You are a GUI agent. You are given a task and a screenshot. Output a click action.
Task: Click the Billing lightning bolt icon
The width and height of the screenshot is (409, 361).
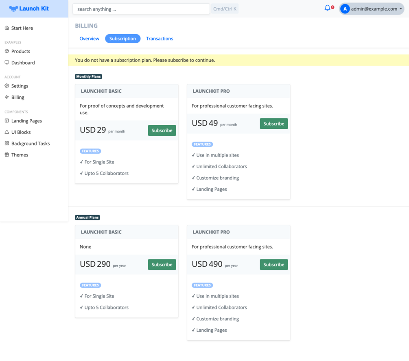click(7, 97)
